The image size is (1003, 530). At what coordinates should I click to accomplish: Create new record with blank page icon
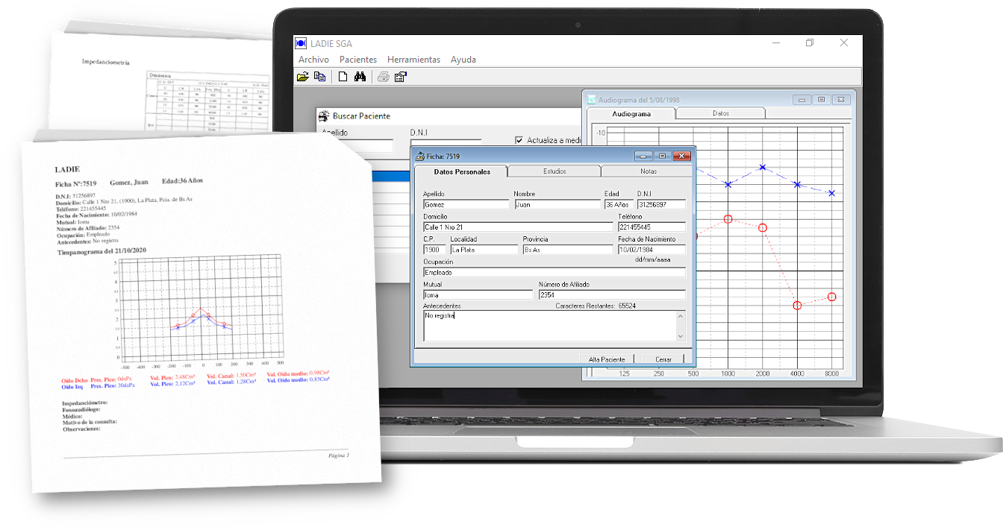pyautogui.click(x=343, y=76)
